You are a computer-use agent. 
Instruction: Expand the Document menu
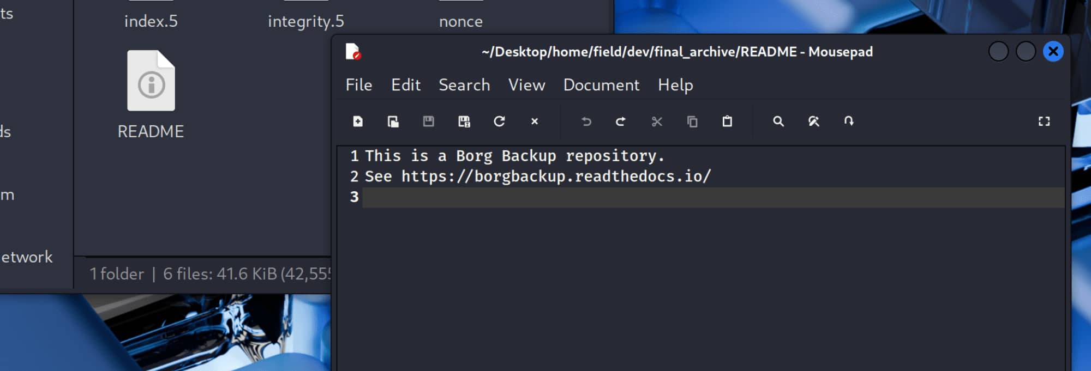(601, 85)
